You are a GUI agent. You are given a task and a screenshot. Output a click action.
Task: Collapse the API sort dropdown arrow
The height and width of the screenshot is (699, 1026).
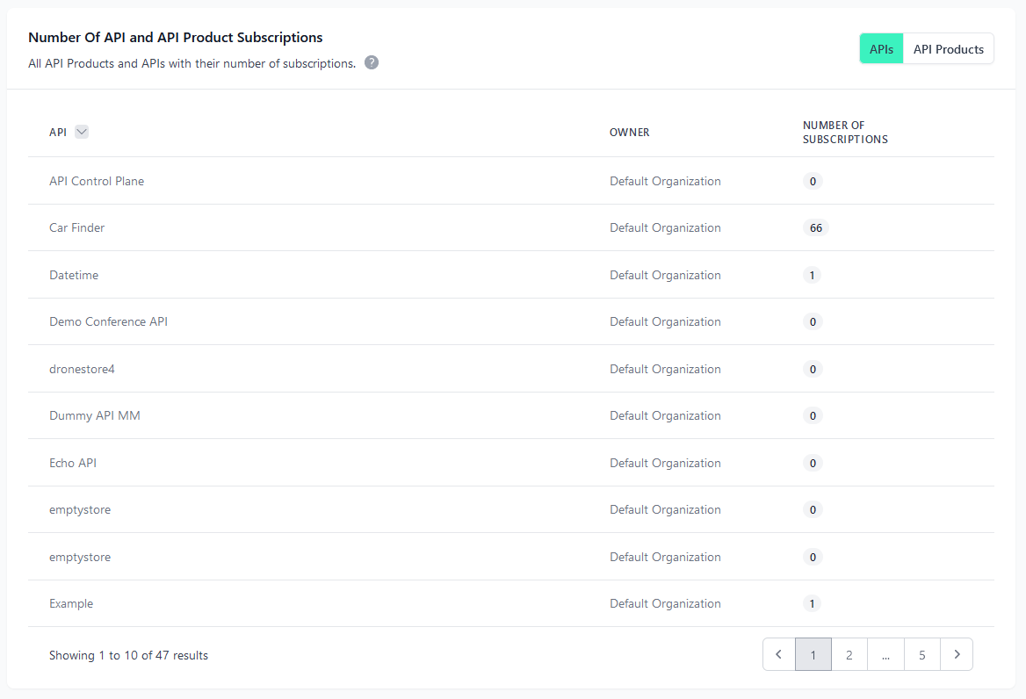[x=81, y=131]
